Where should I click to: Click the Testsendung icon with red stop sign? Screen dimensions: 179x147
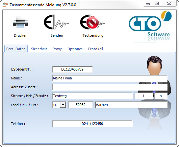[92, 22]
